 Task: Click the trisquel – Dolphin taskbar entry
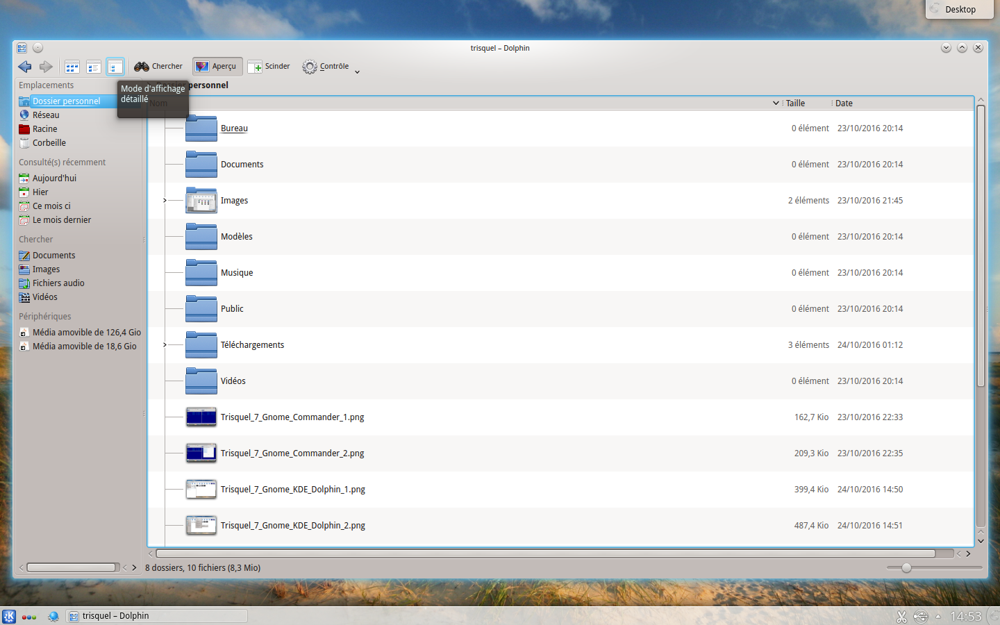[157, 616]
